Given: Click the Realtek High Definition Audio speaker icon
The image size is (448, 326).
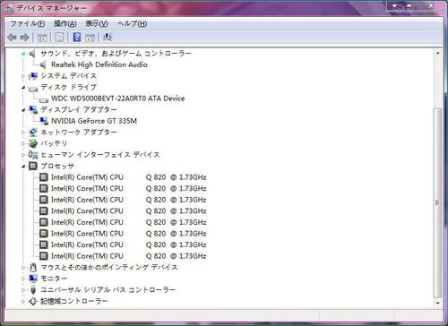Looking at the screenshot, I should [44, 64].
